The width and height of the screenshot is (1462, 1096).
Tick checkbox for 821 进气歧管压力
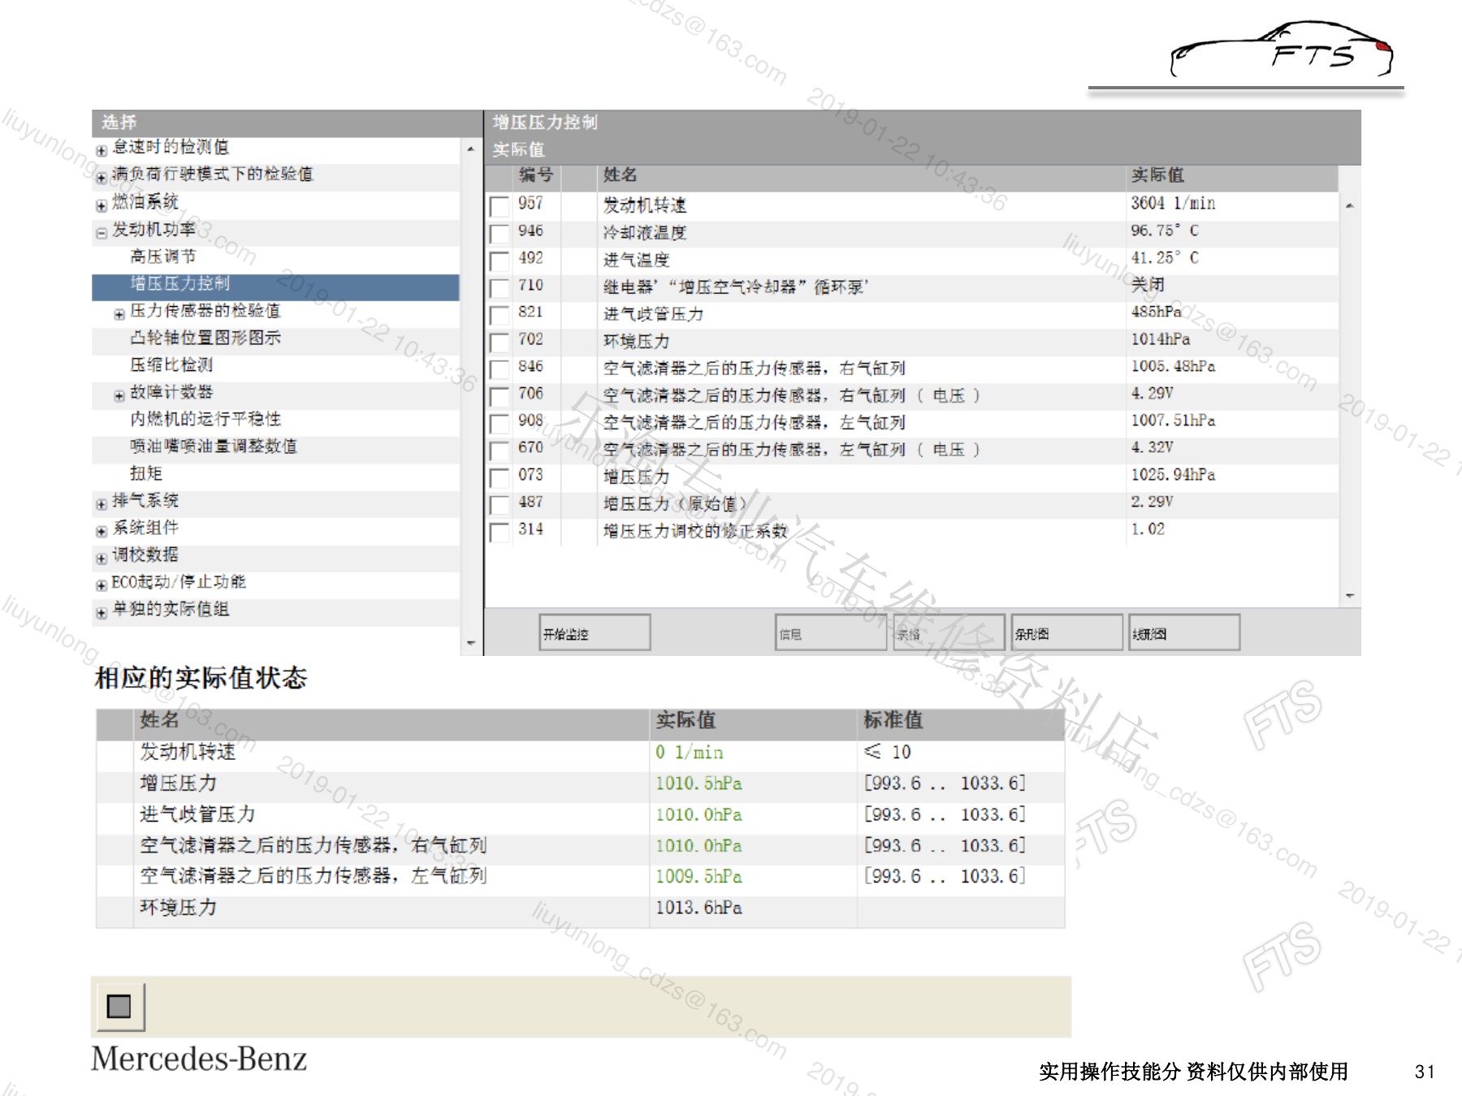point(500,315)
